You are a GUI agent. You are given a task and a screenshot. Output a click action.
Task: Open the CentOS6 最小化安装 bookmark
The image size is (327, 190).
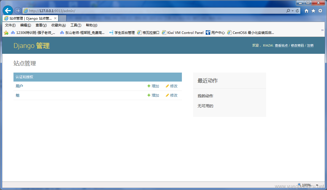[x=251, y=33]
